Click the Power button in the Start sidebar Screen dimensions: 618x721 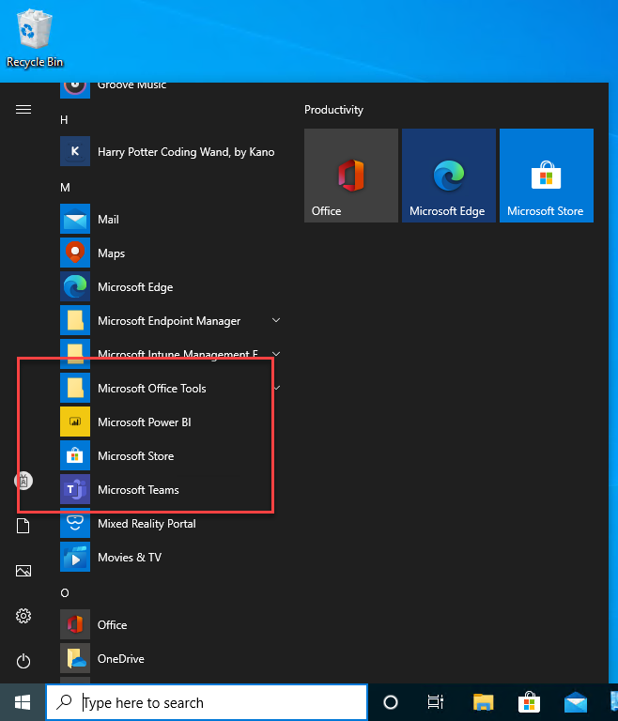(23, 661)
